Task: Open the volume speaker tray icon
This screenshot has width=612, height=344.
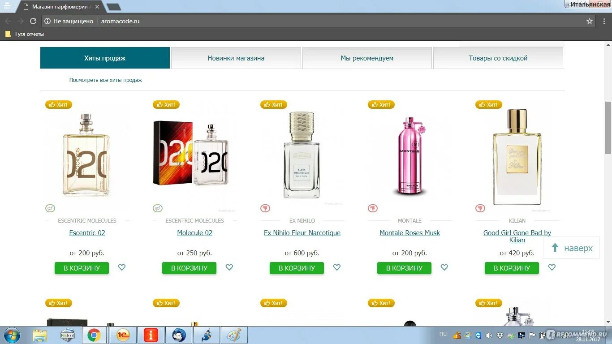Action: [489, 335]
